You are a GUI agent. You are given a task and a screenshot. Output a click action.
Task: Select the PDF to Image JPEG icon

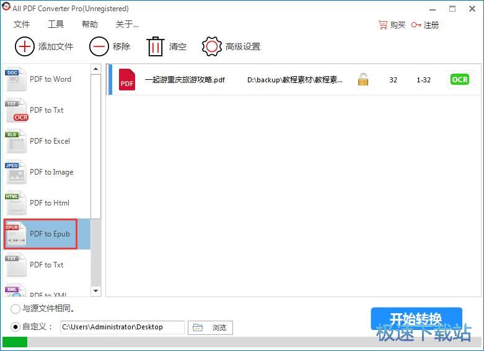tap(15, 172)
